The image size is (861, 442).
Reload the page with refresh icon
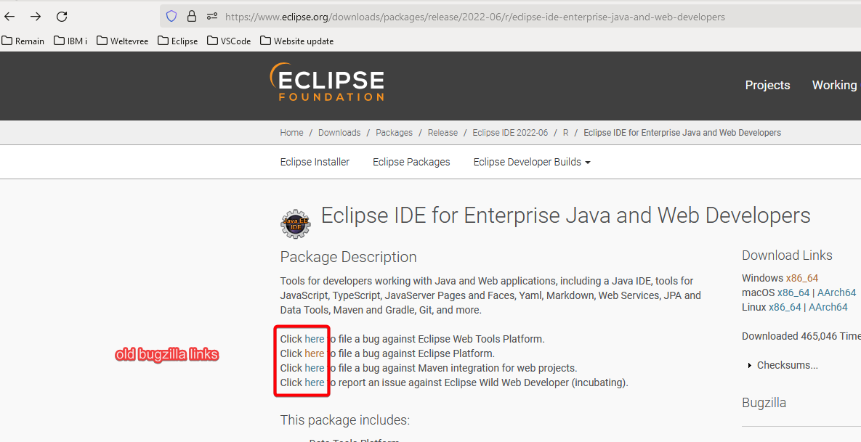(62, 16)
